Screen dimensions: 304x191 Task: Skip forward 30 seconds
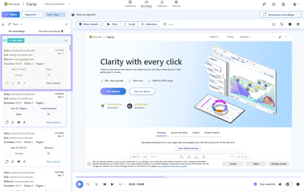coord(96,184)
